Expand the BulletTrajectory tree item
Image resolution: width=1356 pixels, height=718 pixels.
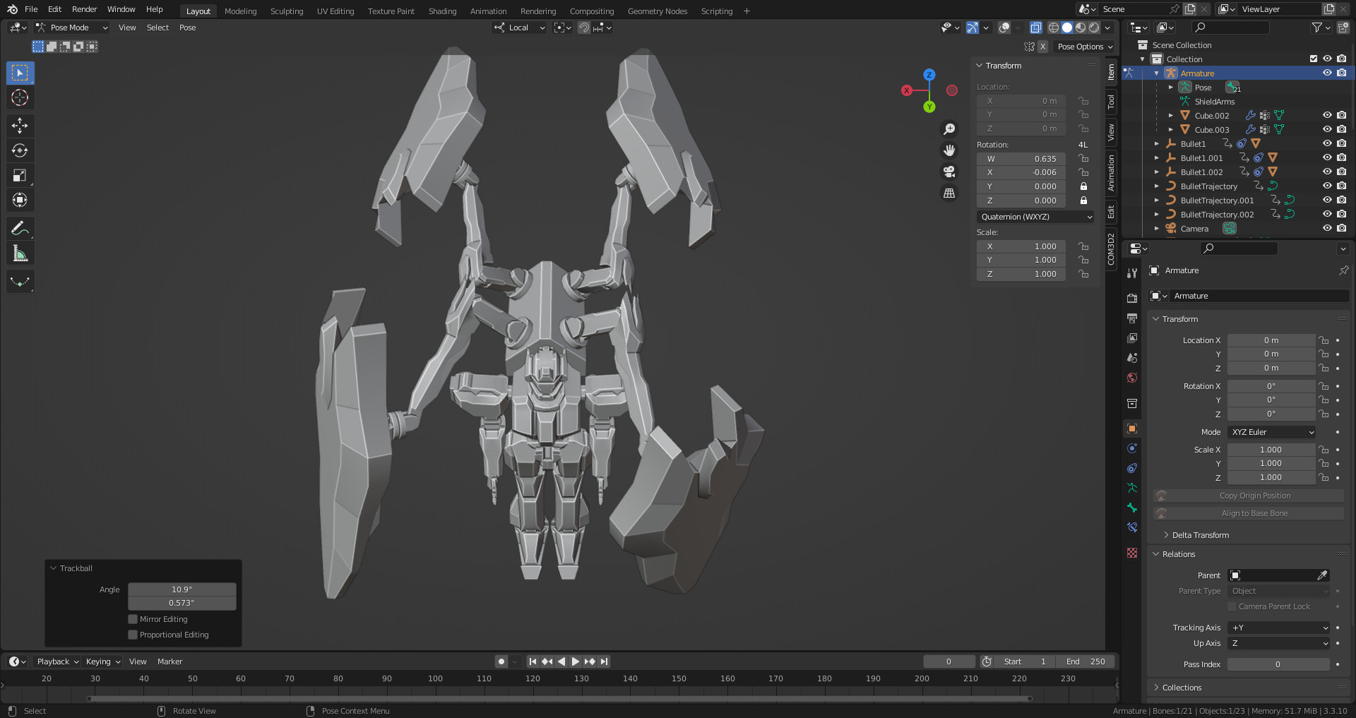pos(1157,186)
